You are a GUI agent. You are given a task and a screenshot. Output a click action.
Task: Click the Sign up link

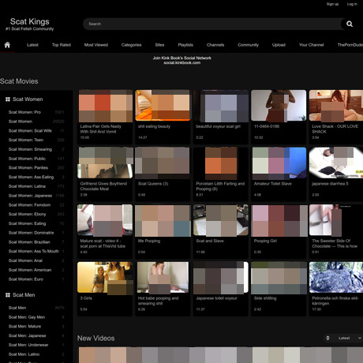[332, 4]
